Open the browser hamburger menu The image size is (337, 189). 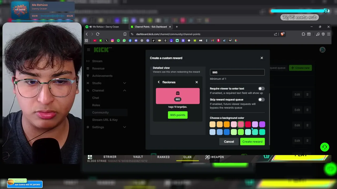(329, 34)
